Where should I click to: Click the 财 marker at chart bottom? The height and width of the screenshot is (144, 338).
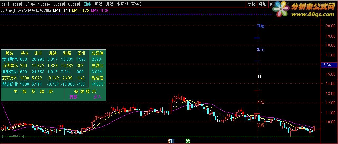[x=172, y=141]
